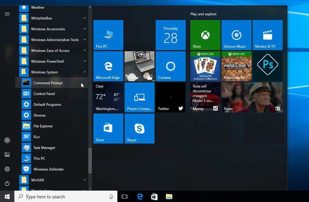
Task: Expand the Windows Accessories folder
Action: 51,29
